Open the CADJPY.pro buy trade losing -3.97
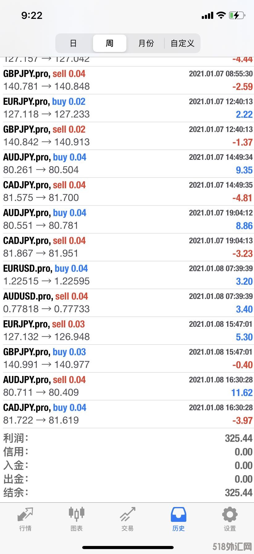254x554 pixels. 127,414
